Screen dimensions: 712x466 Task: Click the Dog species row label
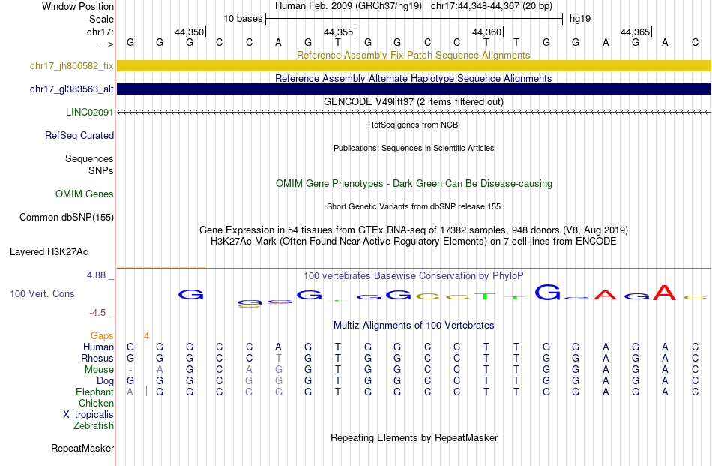click(x=105, y=380)
